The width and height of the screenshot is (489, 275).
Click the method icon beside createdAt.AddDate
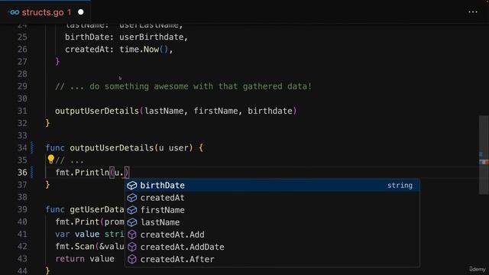(132, 247)
